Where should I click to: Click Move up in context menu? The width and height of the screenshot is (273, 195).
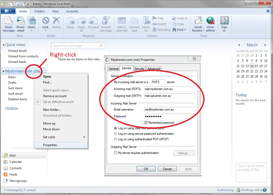(61, 123)
